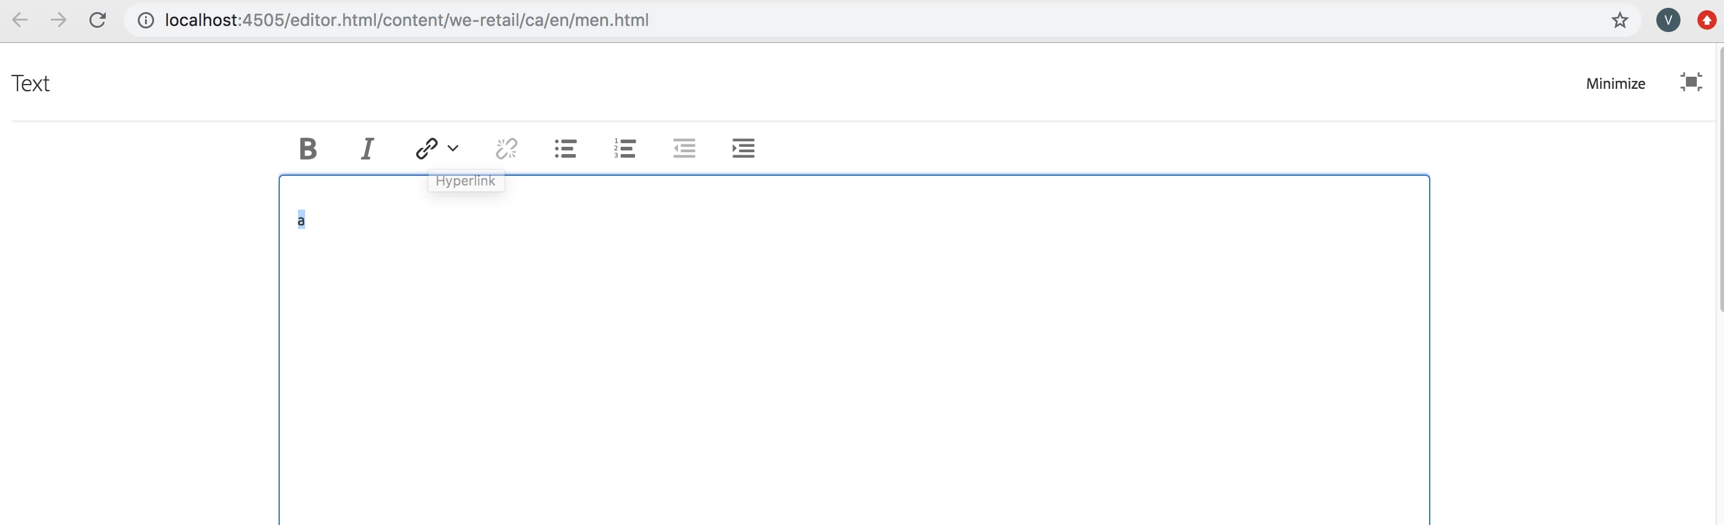1724x525 pixels.
Task: Click the red update arrow icon
Action: coord(1706,20)
